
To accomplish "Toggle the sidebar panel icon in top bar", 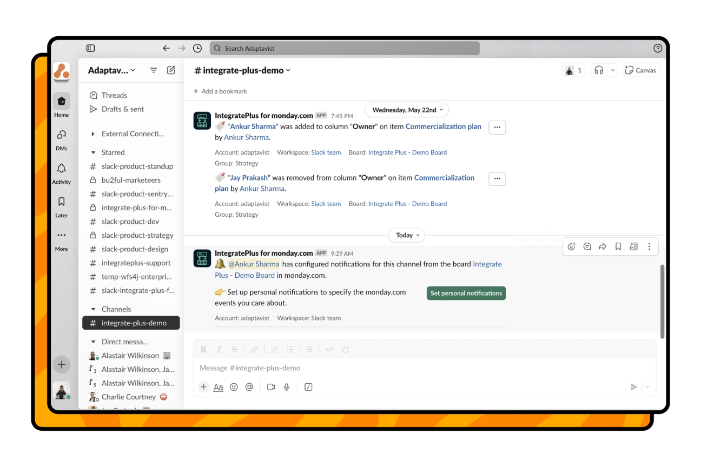I will tap(90, 48).
